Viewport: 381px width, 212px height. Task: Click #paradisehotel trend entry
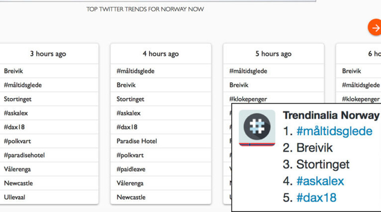[x=24, y=155]
